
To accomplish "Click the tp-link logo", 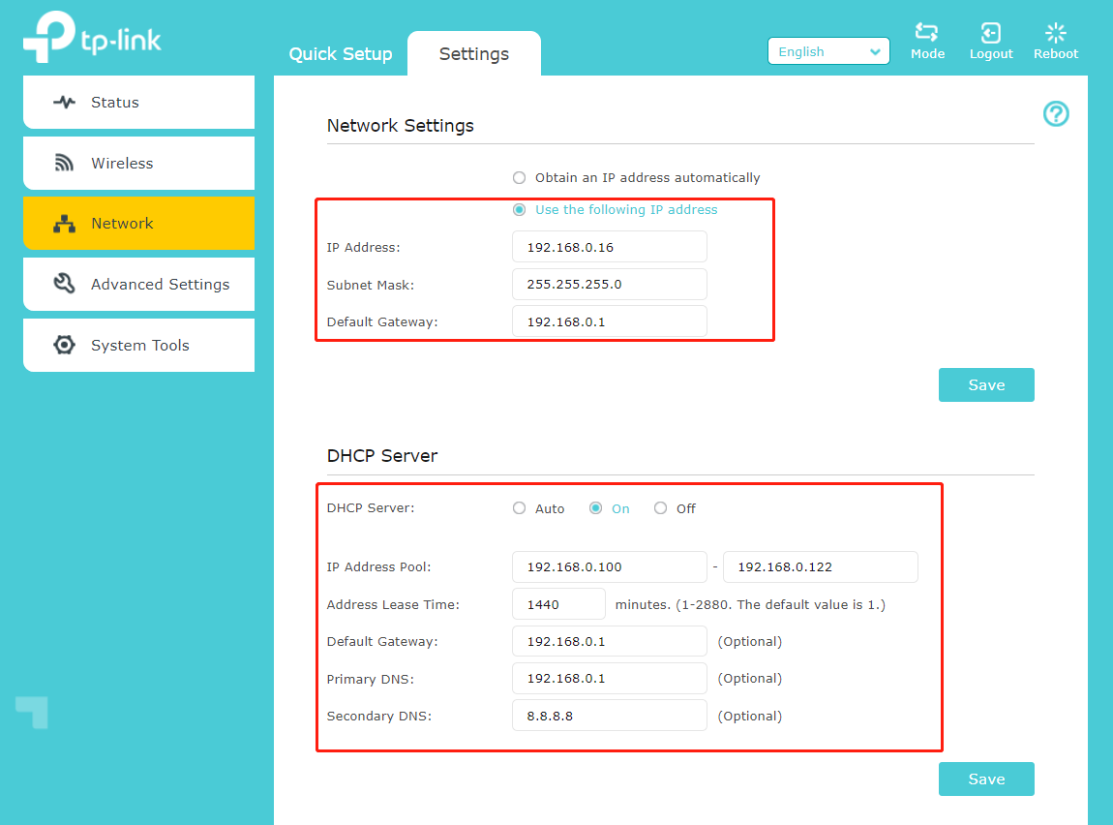I will tap(92, 36).
